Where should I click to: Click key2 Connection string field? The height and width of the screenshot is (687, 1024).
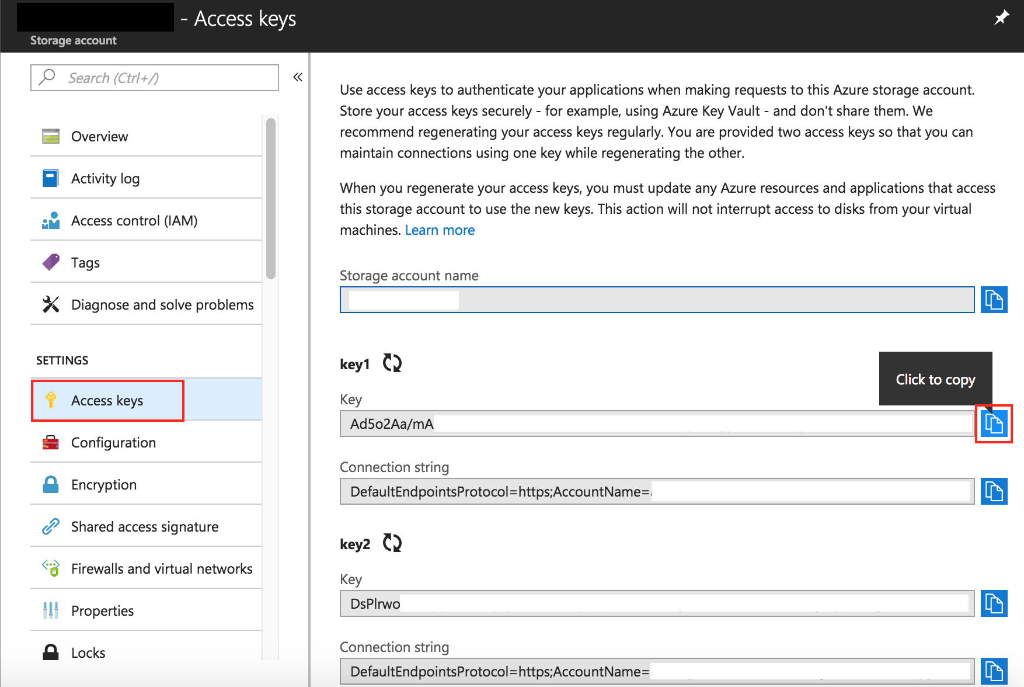click(657, 671)
